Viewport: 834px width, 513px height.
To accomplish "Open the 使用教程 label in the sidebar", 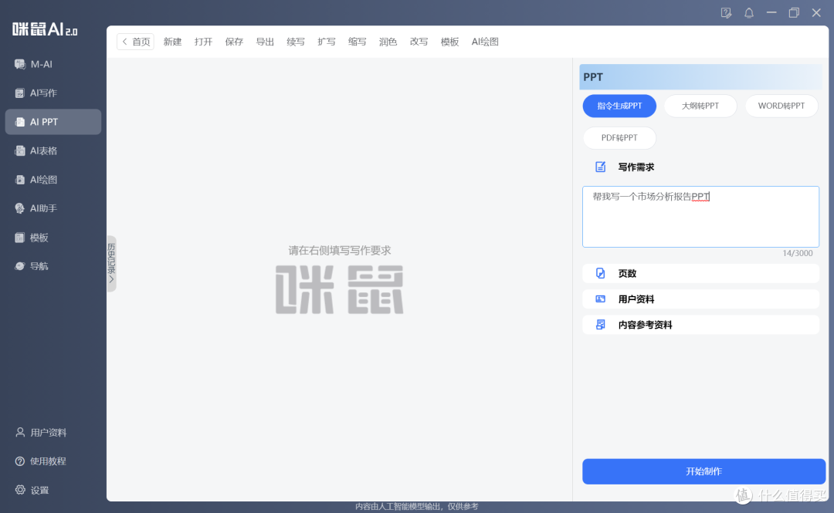I will [x=48, y=461].
